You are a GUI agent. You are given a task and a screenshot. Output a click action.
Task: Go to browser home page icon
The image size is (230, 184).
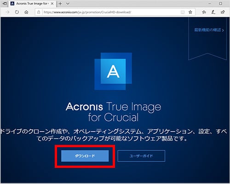[26, 12]
